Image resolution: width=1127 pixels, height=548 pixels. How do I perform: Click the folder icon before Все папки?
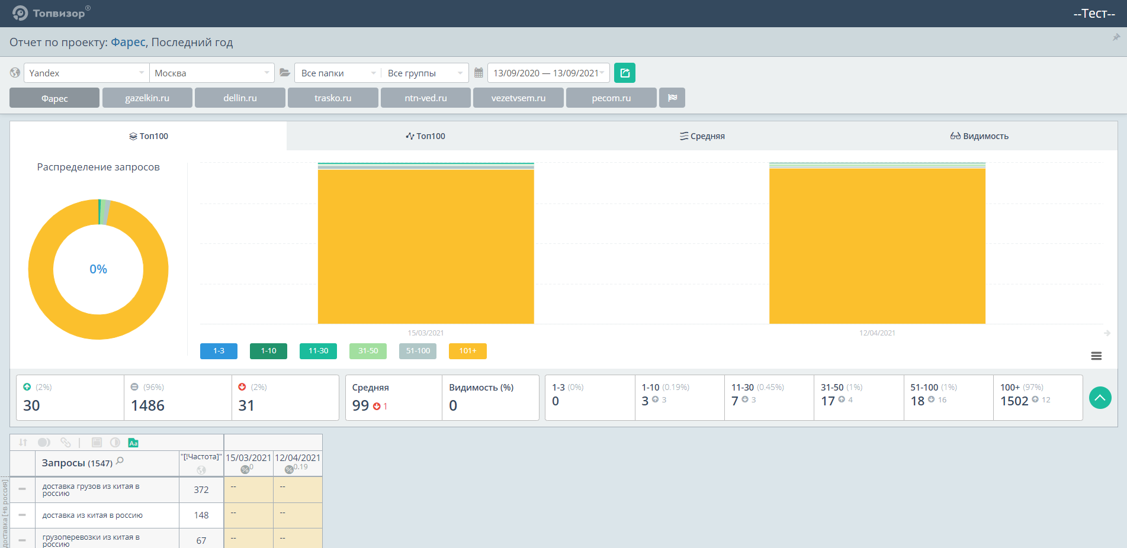pos(285,73)
